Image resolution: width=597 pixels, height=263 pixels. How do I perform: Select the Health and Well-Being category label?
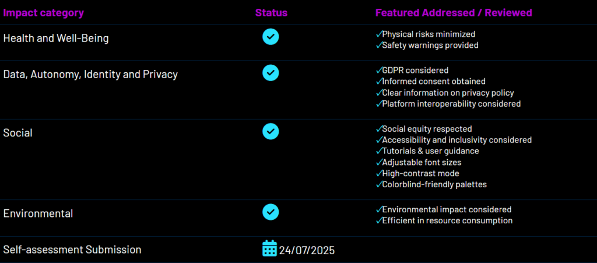[56, 38]
